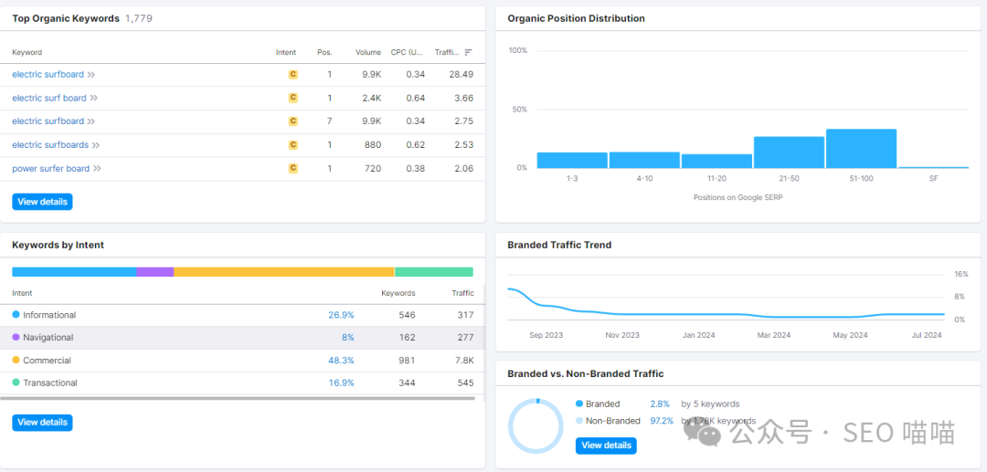Screen dimensions: 987x472
Task: Open the 'power surfer board' keyword link
Action: (50, 169)
